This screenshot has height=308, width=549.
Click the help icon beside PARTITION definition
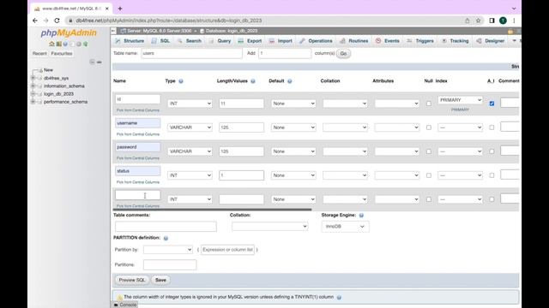click(166, 238)
